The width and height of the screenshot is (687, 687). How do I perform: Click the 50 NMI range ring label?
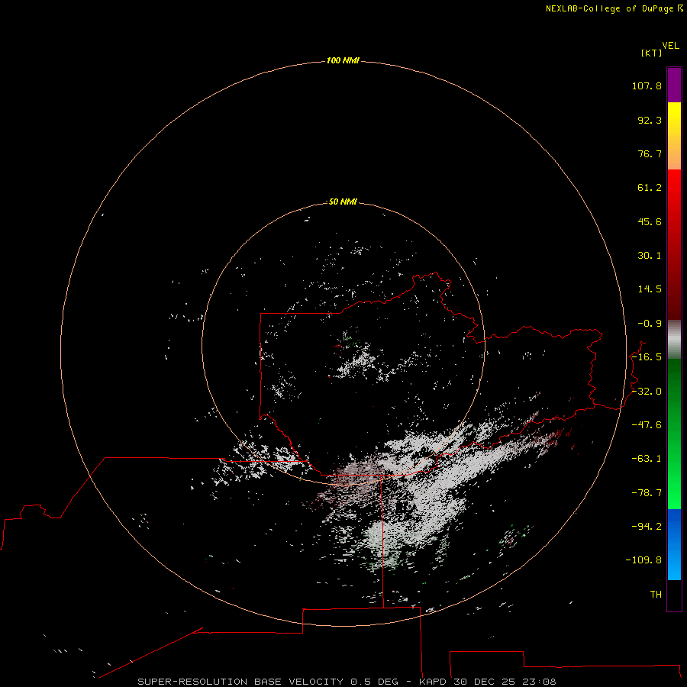[x=343, y=202]
